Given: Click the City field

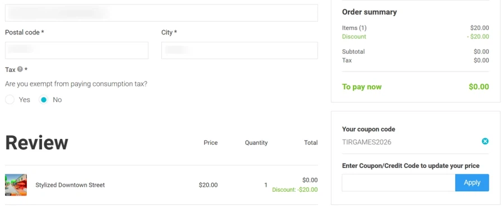Looking at the screenshot, I should 240,50.
